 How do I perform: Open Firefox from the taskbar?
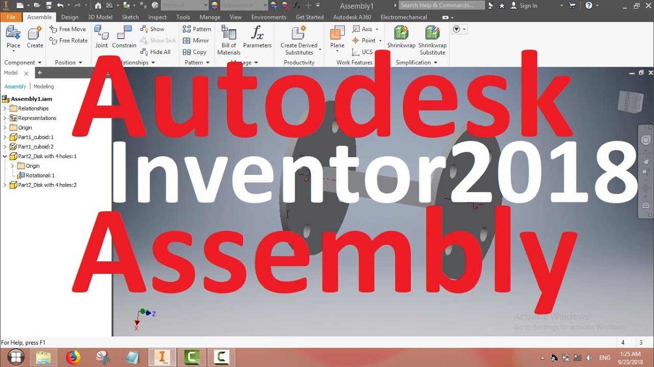click(73, 357)
